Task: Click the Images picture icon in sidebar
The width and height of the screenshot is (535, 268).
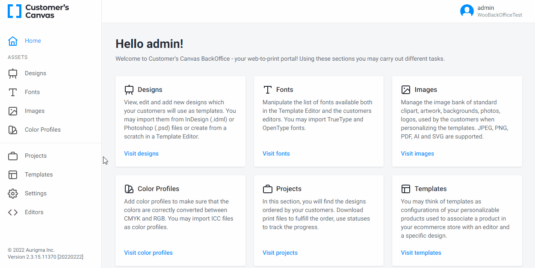Action: click(13, 111)
